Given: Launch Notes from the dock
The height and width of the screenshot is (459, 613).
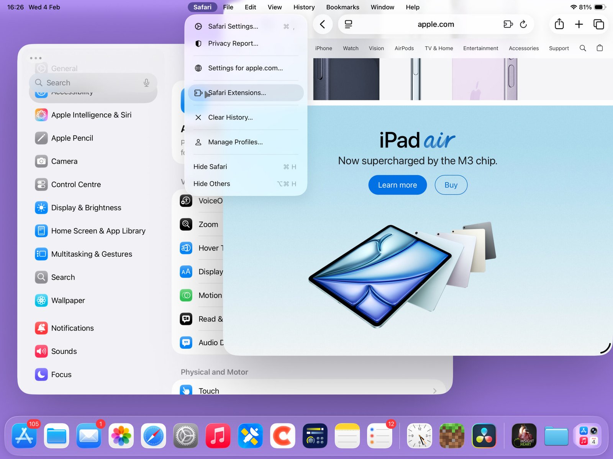Looking at the screenshot, I should [347, 436].
